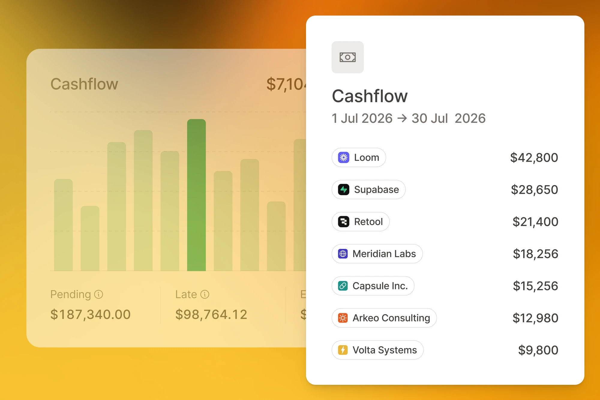Click the Cashflow heading in white card
Viewport: 600px width, 400px height.
pos(370,96)
